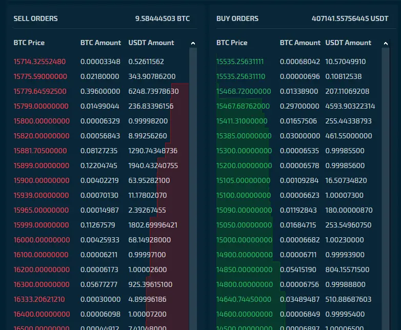Select buy price 15050.00000000
This screenshot has height=330, width=401.
point(244,225)
